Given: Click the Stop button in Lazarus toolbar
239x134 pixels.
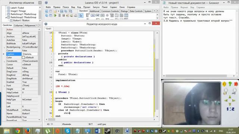Looking at the screenshot, I should click(x=63, y=16).
